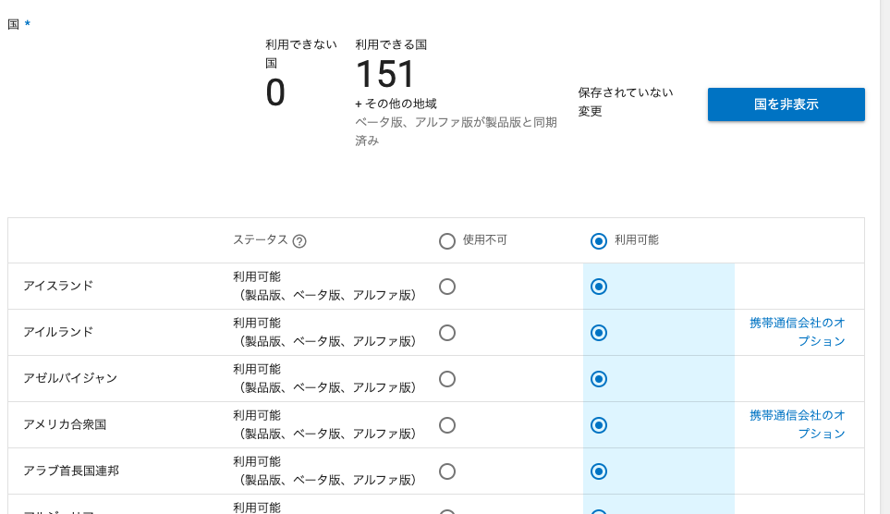This screenshot has width=890, height=514.
Task: Select 使用不可 radio in header row
Action: [447, 241]
